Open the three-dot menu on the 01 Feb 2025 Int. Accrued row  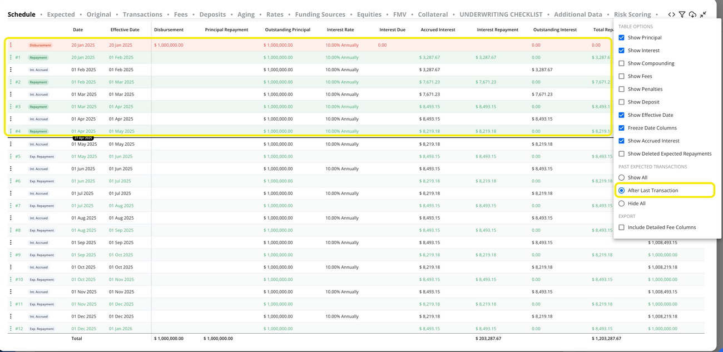tap(11, 70)
